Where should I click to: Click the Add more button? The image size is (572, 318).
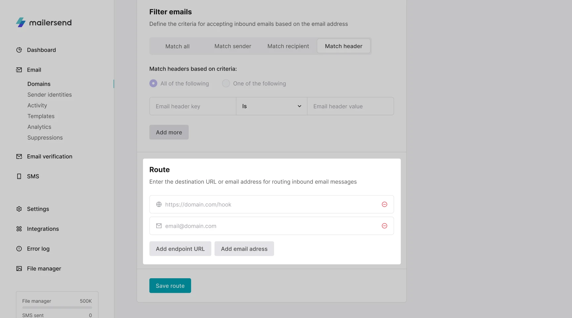point(169,132)
